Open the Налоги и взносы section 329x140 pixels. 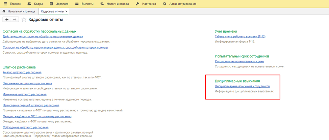pos(115,4)
